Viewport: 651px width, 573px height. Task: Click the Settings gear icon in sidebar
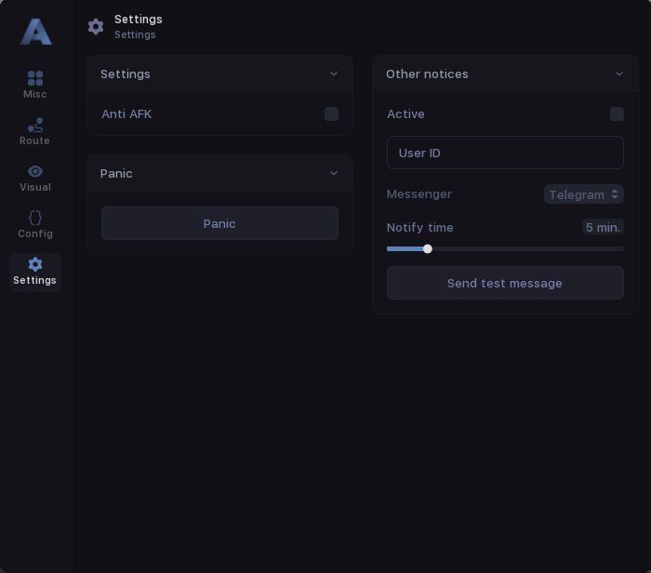pyautogui.click(x=35, y=264)
